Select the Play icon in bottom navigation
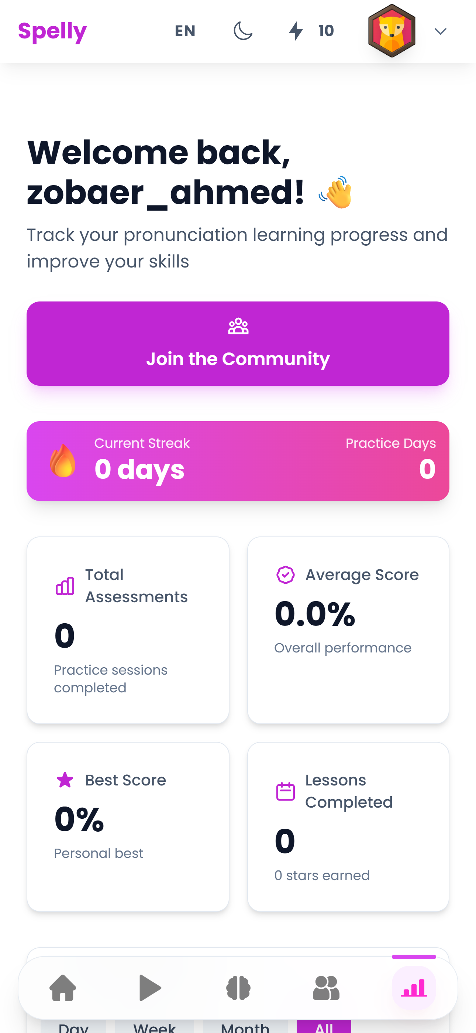This screenshot has width=476, height=1033. click(x=150, y=988)
